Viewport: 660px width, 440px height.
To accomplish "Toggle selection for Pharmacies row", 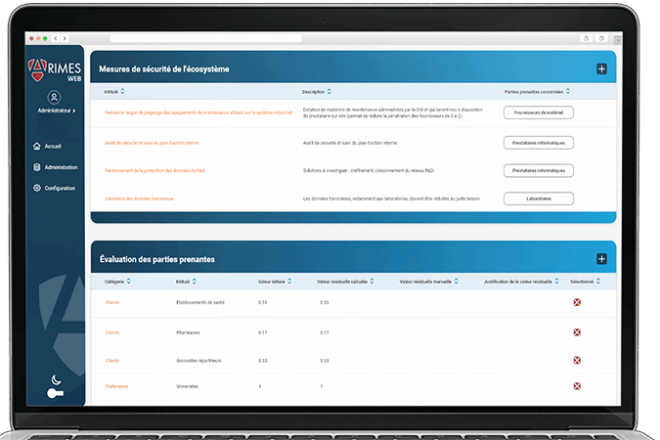I will click(x=577, y=332).
